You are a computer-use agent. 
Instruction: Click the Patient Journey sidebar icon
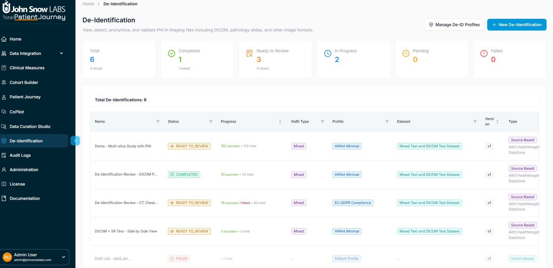(4, 97)
